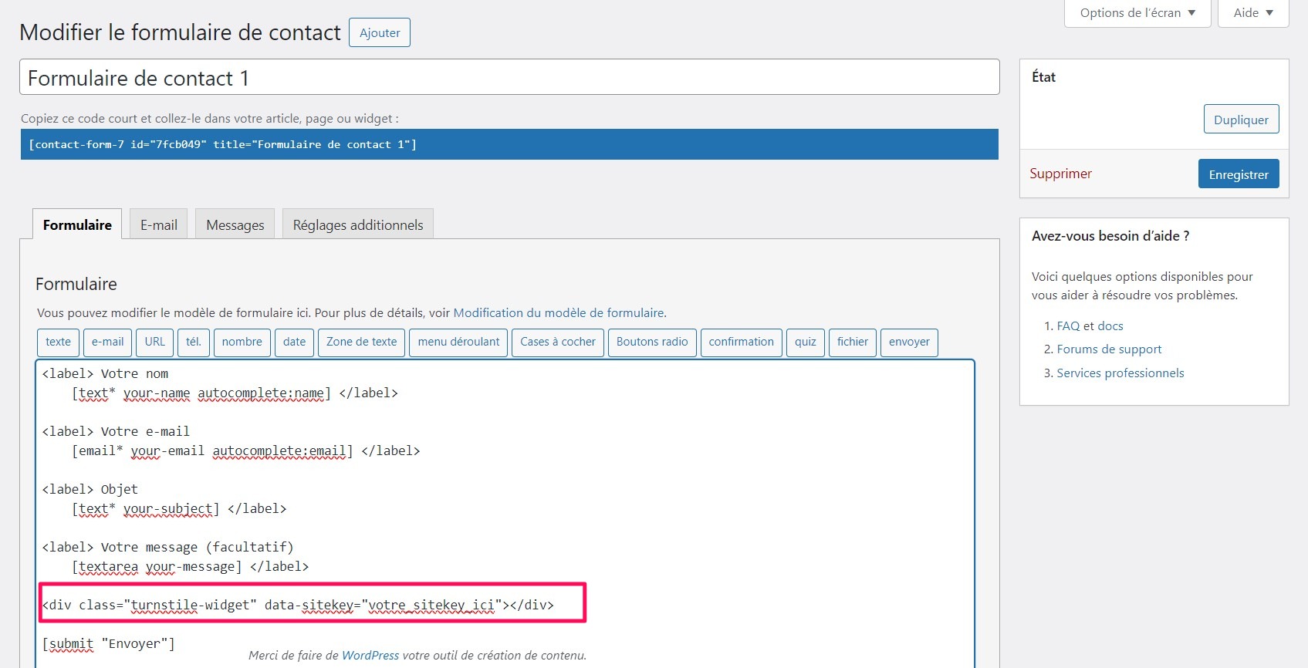Image resolution: width=1308 pixels, height=668 pixels.
Task: Click the [textarea your-message] line
Action: [x=190, y=566]
